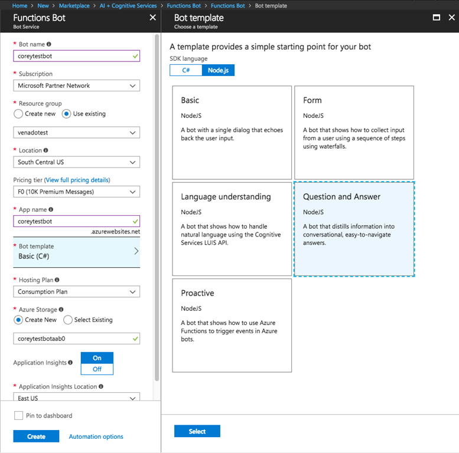Image resolution: width=459 pixels, height=453 pixels.
Task: Click the Functions Bot blade scrollbar
Action: point(157,208)
